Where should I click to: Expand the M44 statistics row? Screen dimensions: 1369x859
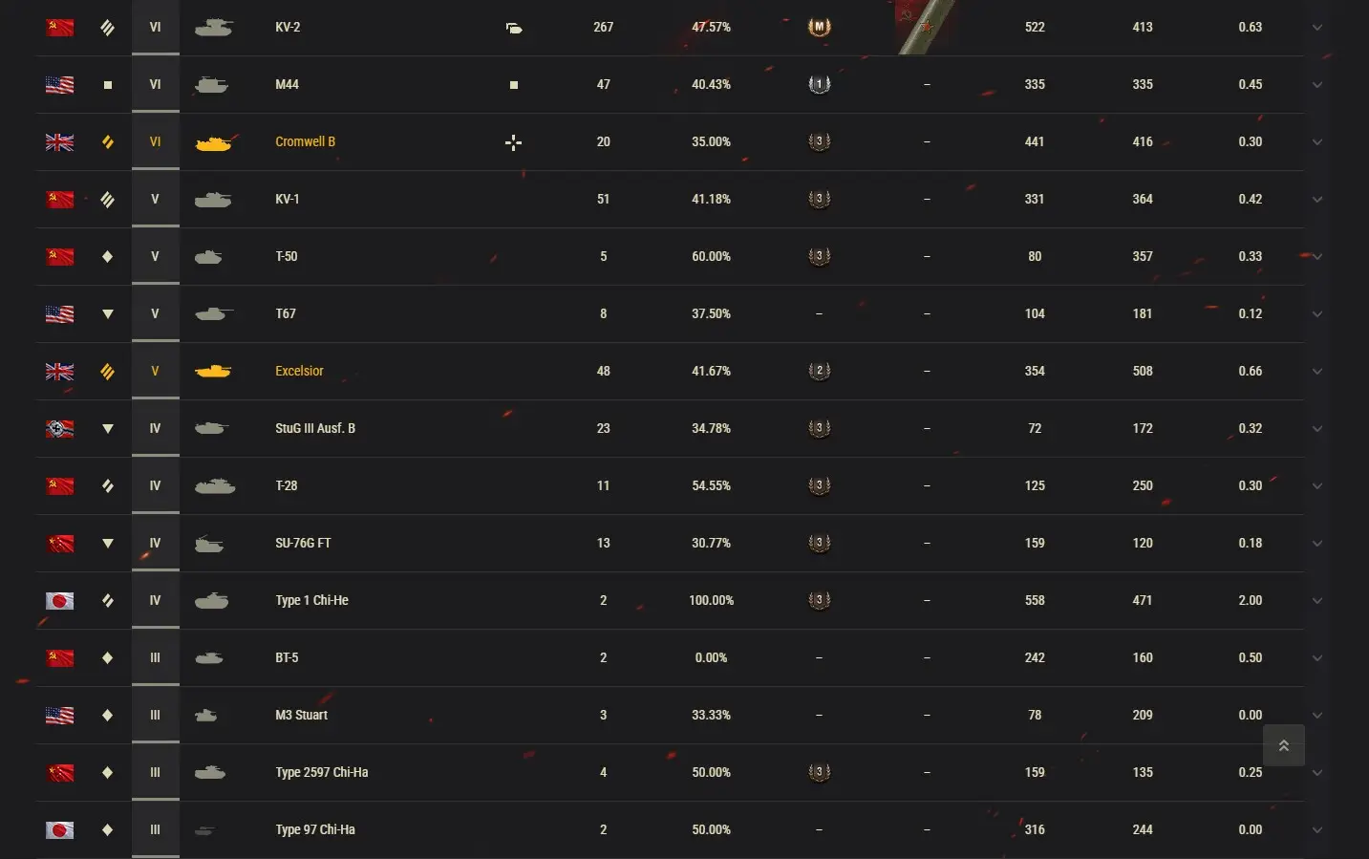click(x=1317, y=85)
